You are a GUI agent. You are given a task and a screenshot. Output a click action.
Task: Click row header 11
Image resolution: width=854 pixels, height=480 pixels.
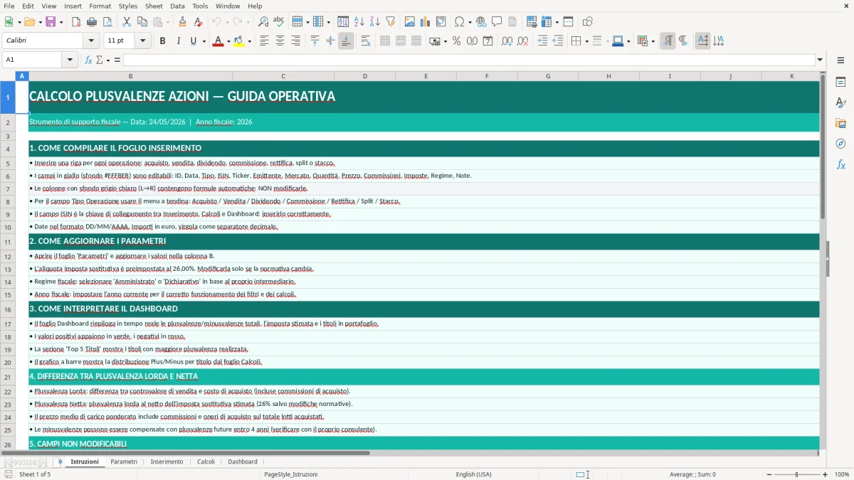click(x=8, y=242)
